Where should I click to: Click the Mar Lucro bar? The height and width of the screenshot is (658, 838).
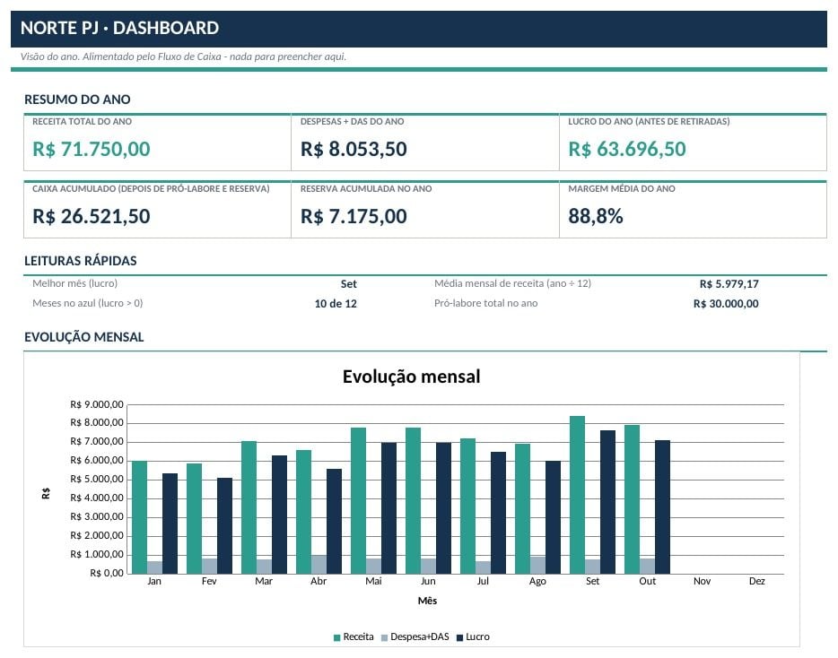280,515
